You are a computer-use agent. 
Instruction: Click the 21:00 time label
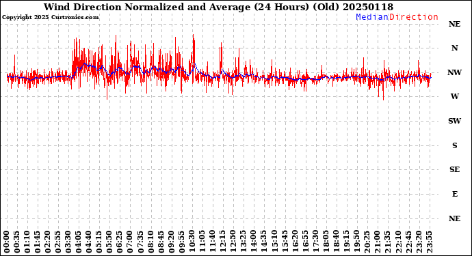(x=378, y=242)
